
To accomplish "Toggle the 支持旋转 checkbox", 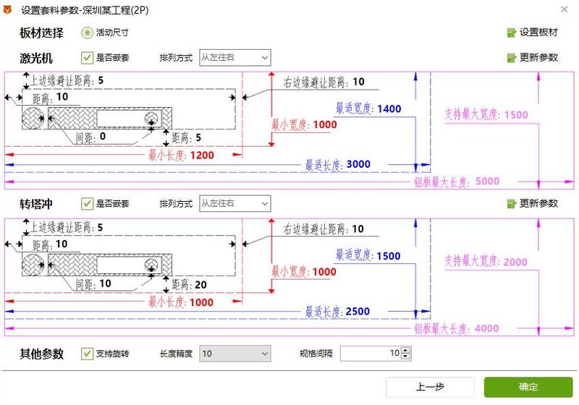I will [x=87, y=354].
